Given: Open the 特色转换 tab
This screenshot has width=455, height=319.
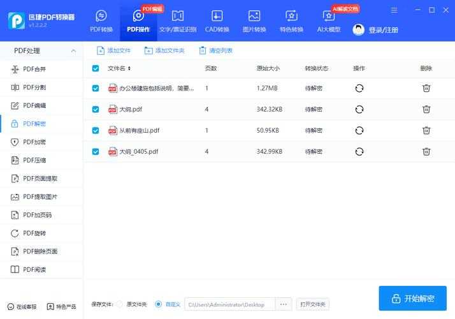Looking at the screenshot, I should (x=291, y=21).
